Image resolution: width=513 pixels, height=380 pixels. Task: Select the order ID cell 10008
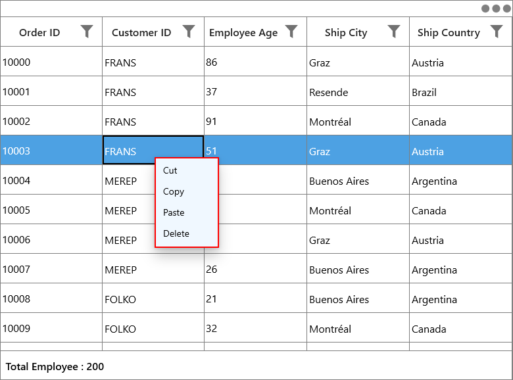(x=51, y=298)
